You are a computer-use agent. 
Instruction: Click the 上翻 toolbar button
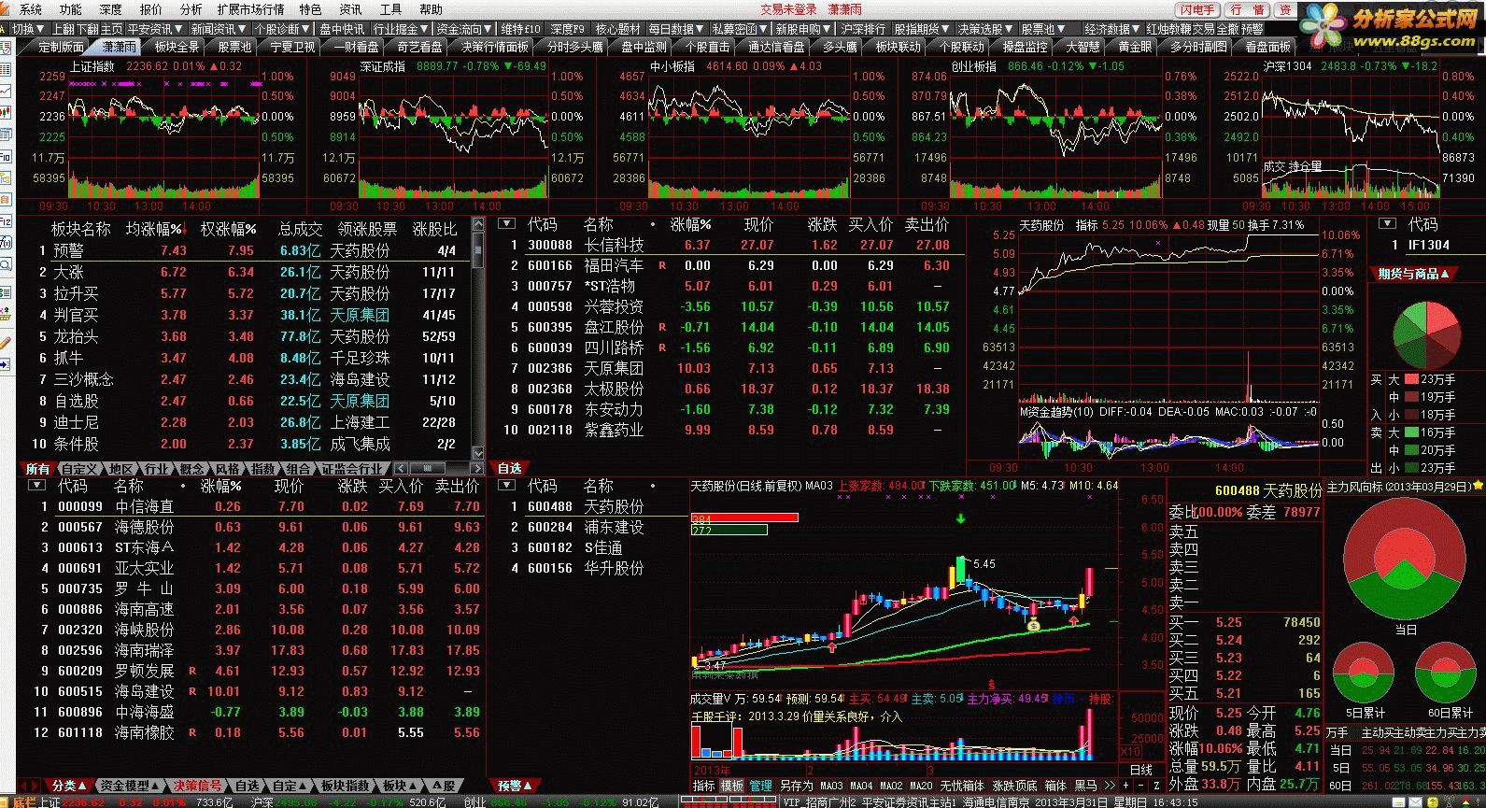pos(62,30)
